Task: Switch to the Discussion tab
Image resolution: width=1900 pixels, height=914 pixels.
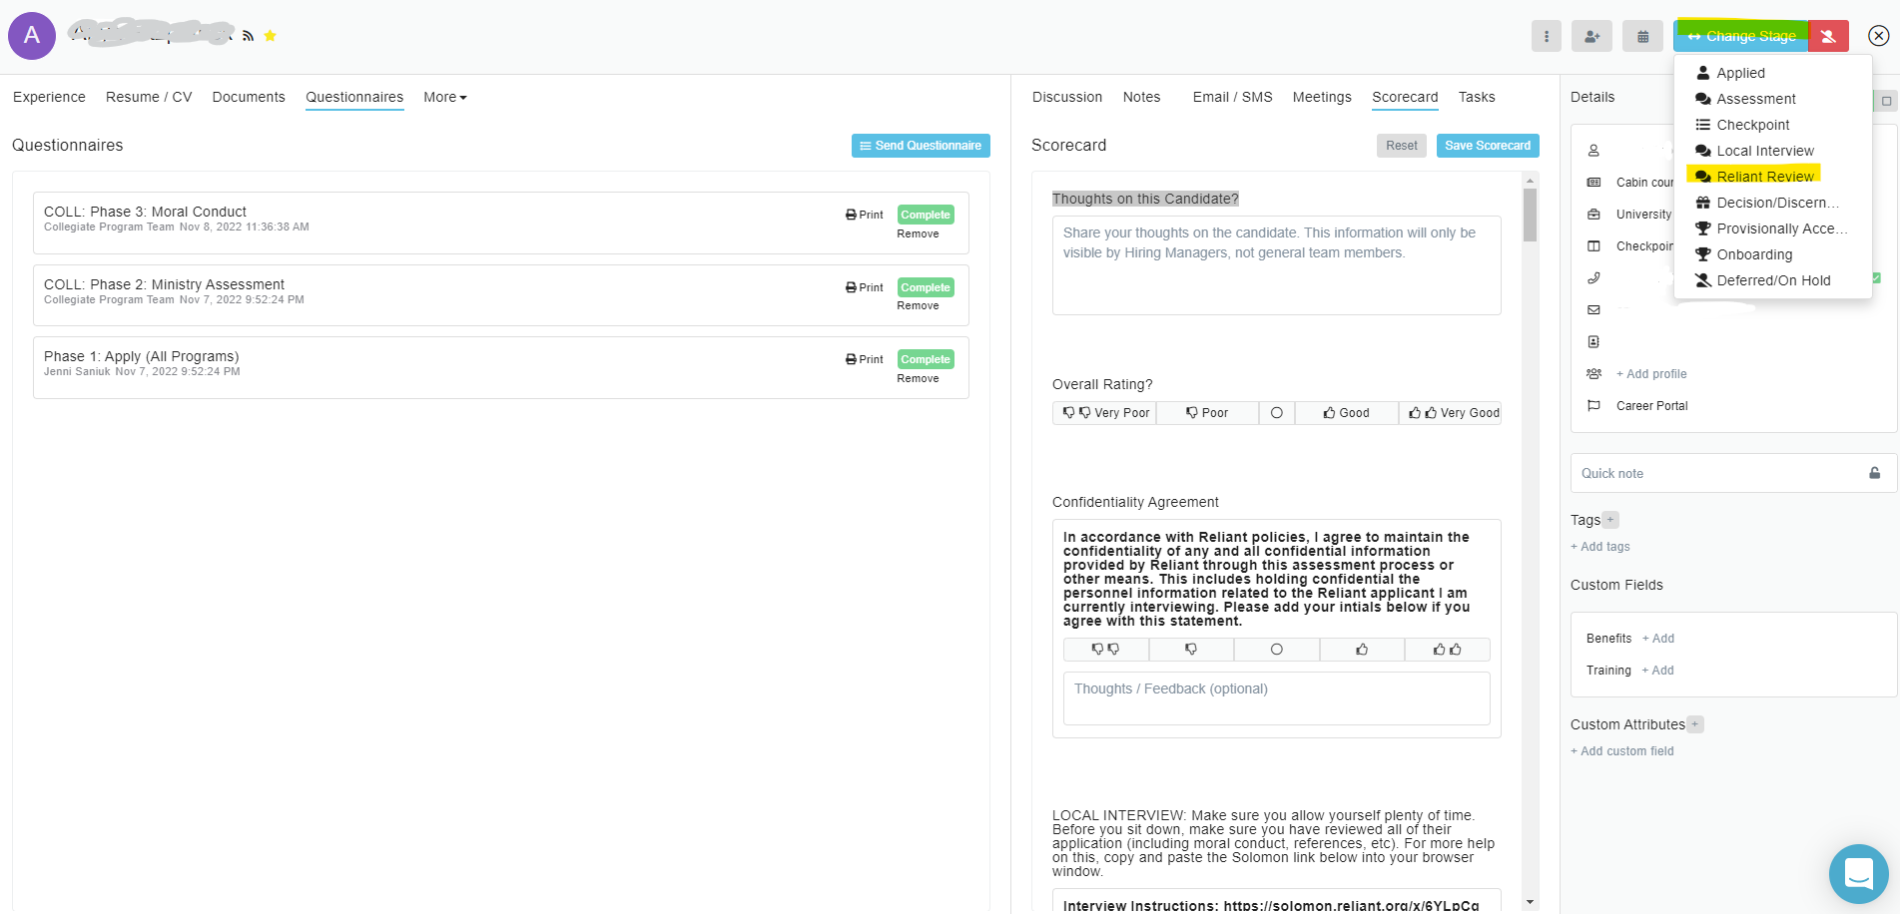Action: 1066,97
